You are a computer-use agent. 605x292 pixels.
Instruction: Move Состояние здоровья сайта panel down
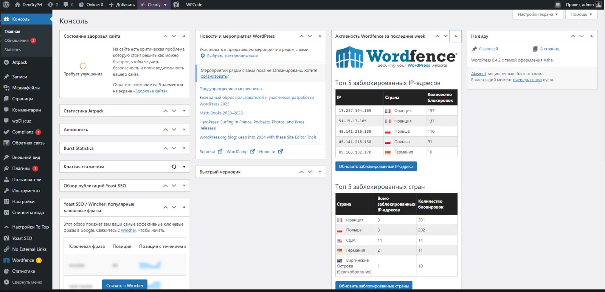click(174, 36)
